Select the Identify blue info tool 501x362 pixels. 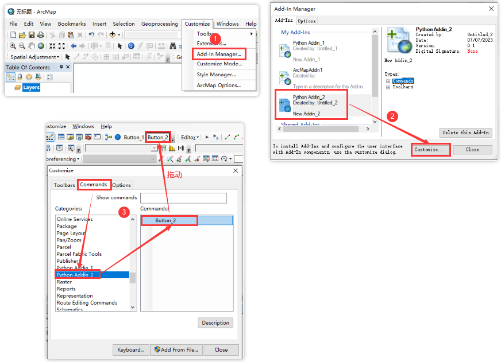(x=131, y=46)
